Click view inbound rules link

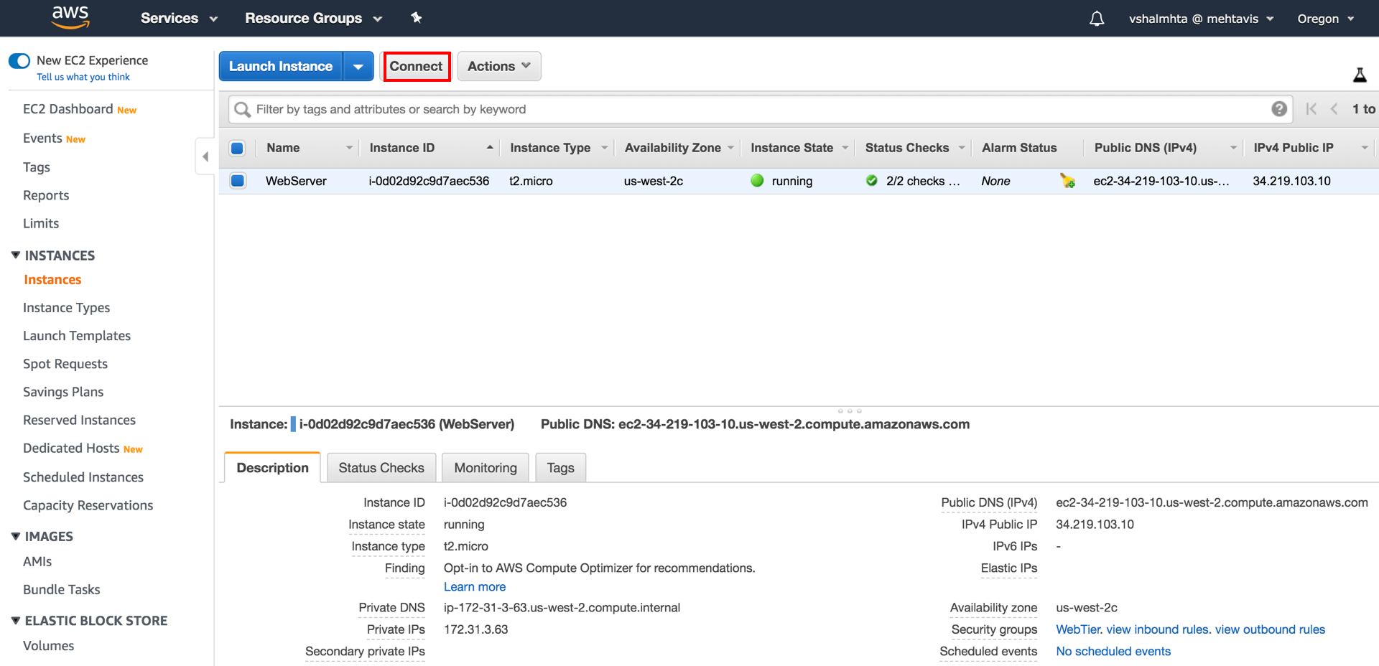[1158, 629]
